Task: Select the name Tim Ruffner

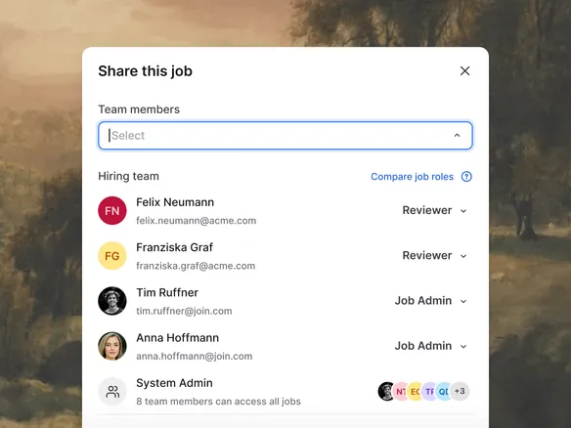Action: [x=167, y=292]
